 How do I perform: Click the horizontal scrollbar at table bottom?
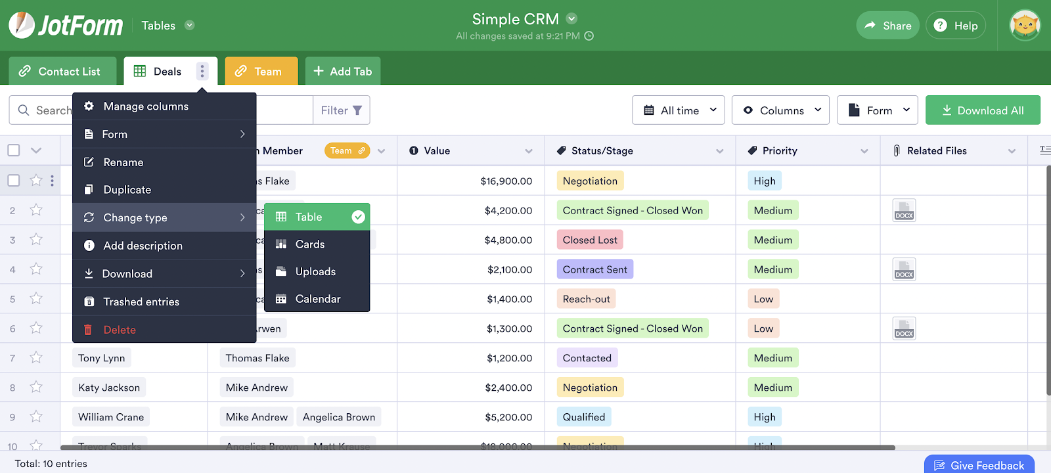tap(478, 447)
